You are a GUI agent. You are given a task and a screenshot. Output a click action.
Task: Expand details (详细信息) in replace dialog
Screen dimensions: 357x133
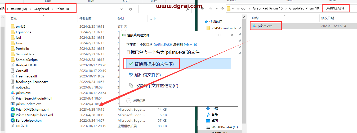pyautogui.click(x=136, y=101)
